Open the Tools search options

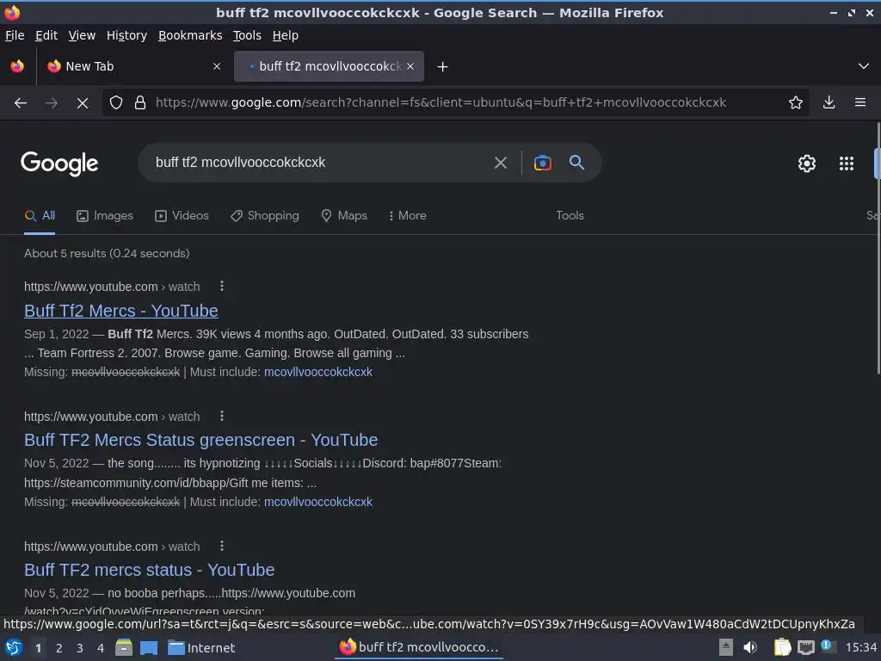pyautogui.click(x=570, y=216)
